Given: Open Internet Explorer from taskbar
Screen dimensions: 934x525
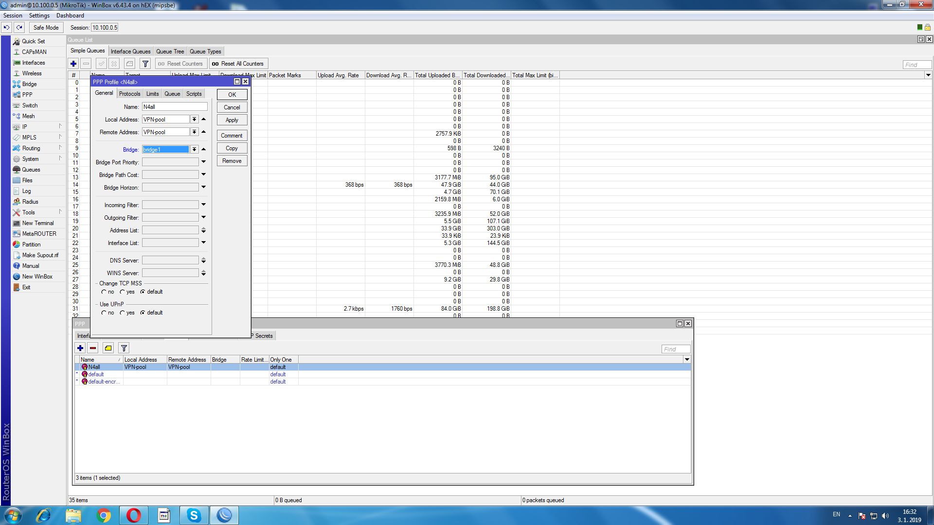Looking at the screenshot, I should tap(43, 515).
